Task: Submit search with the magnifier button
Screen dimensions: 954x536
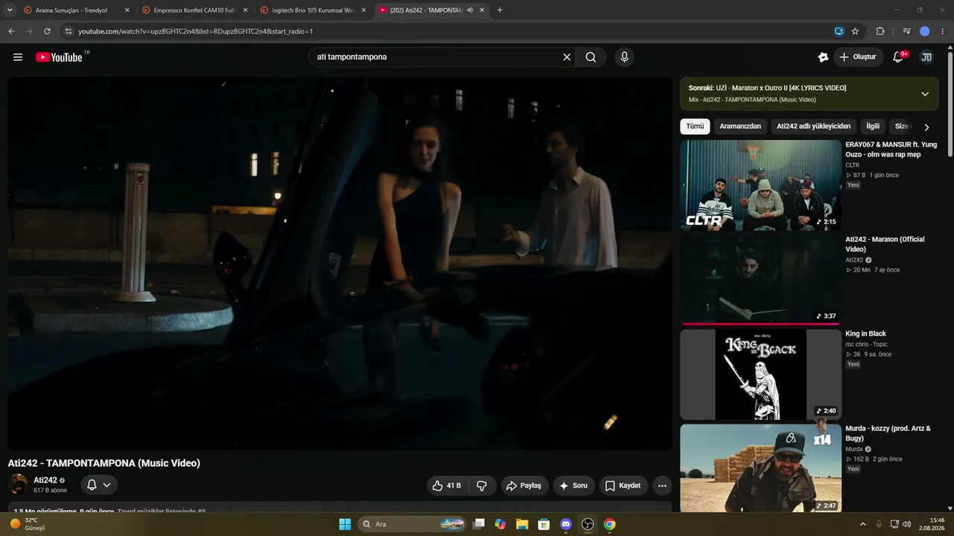Action: tap(590, 57)
